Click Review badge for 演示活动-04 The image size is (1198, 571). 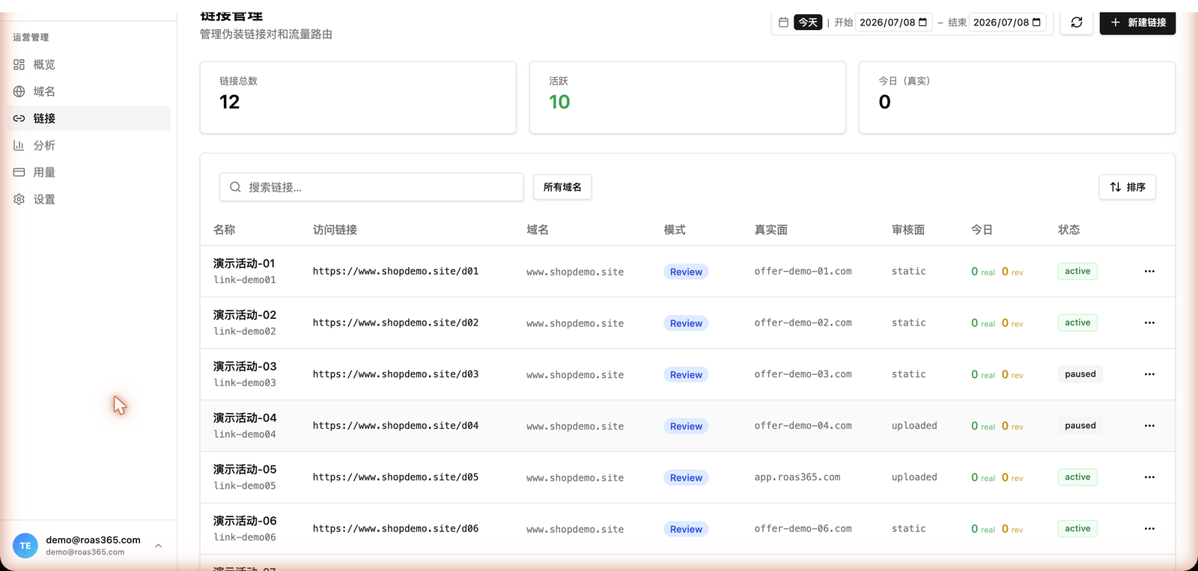coord(686,427)
